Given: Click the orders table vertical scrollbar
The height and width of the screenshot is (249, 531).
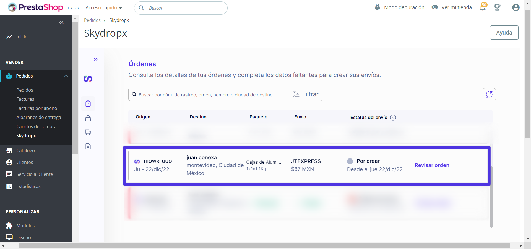Looking at the screenshot, I should tap(491, 197).
